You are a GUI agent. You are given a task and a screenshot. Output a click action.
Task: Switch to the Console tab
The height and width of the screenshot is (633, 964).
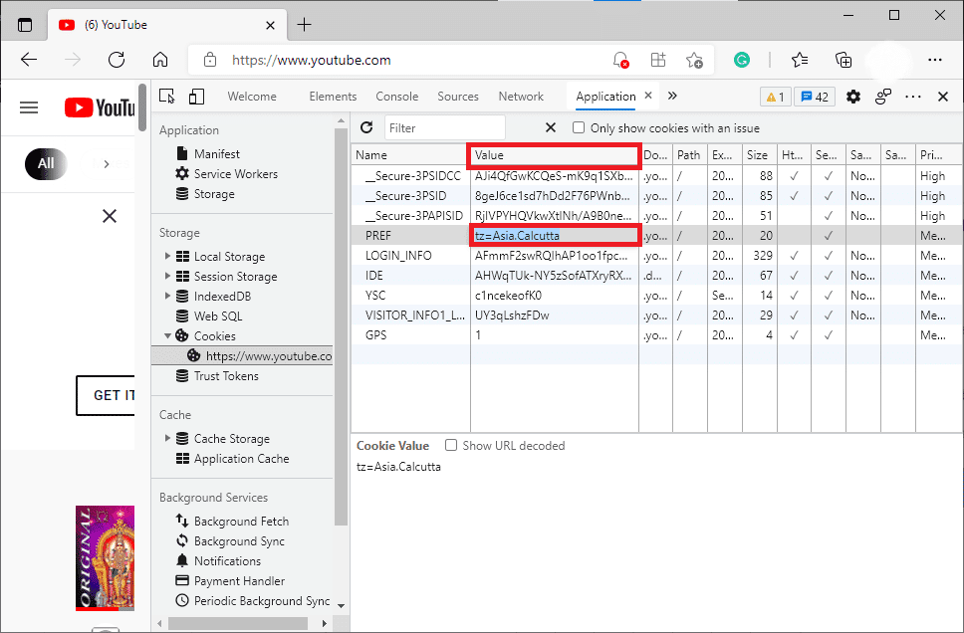(396, 97)
